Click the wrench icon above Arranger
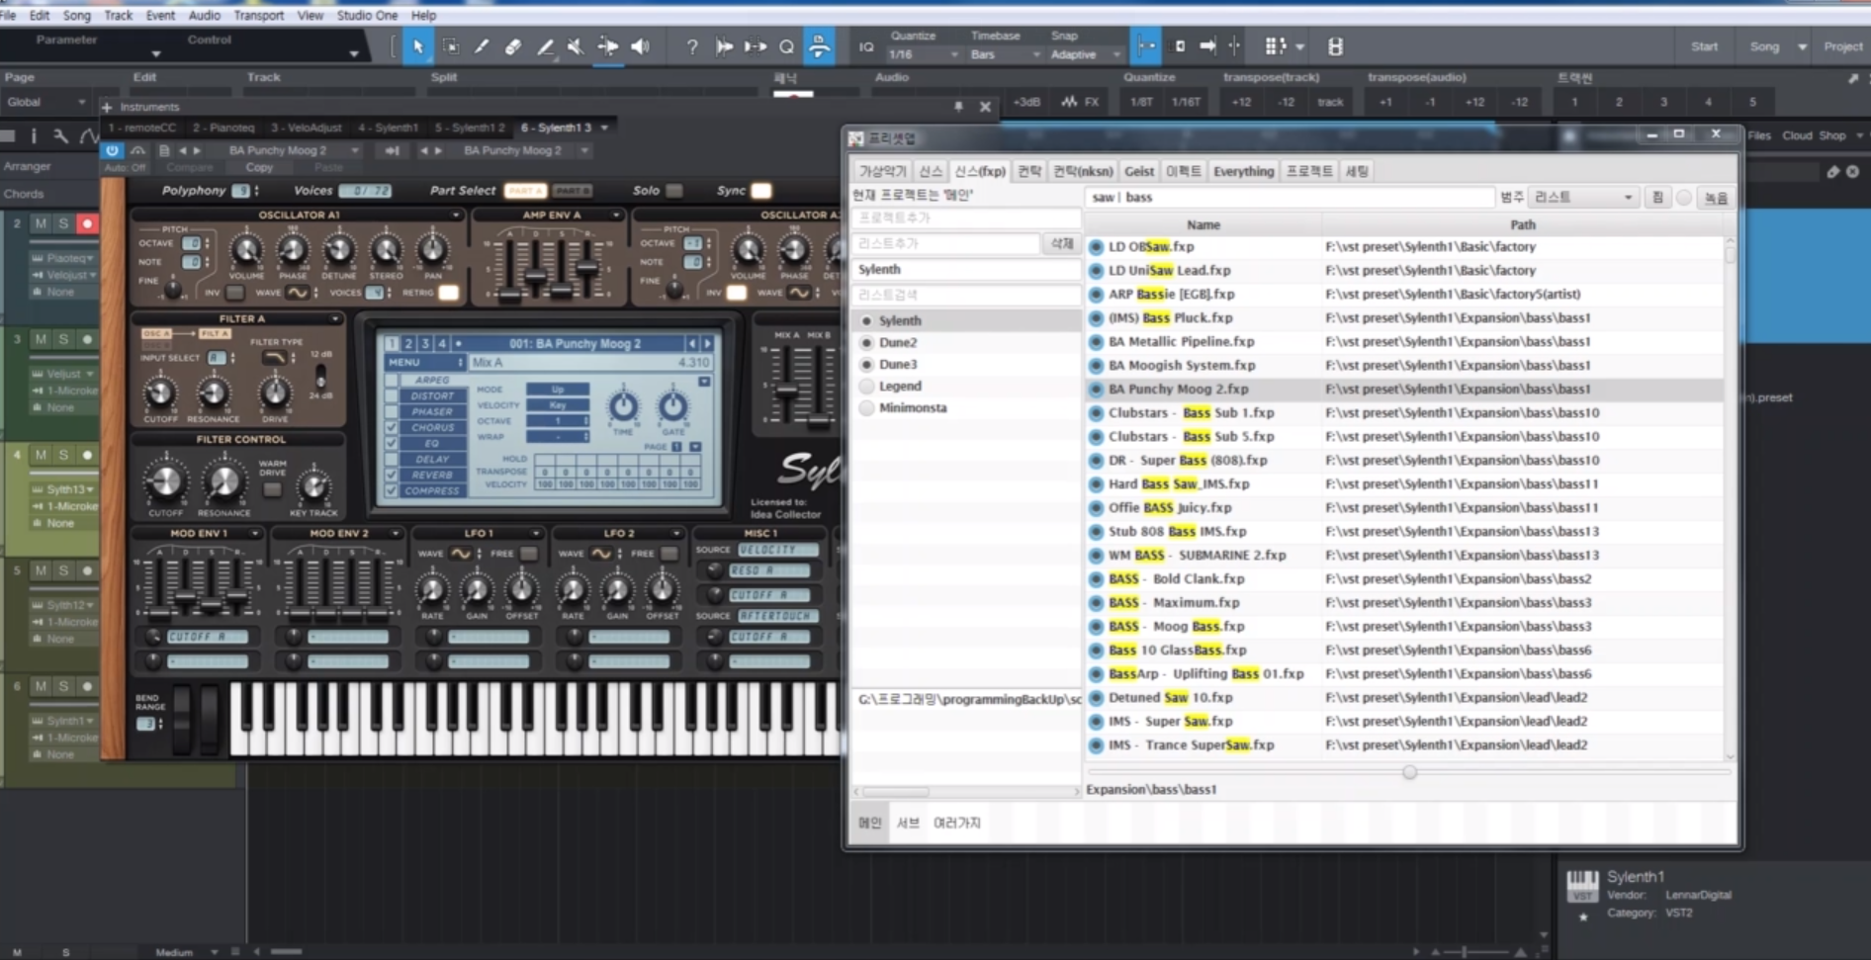Screen dimensions: 1871x960 click(x=60, y=135)
